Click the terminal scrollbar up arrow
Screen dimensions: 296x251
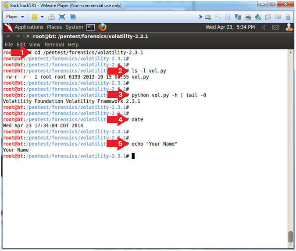pyautogui.click(x=291, y=52)
